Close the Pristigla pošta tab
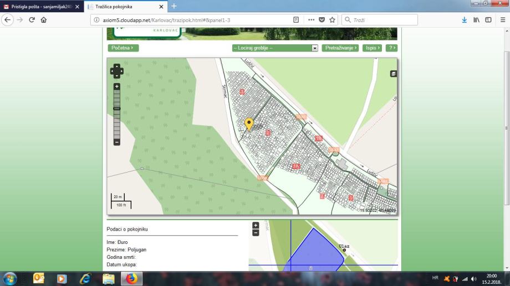This screenshot has height=286, width=510. coord(77,7)
